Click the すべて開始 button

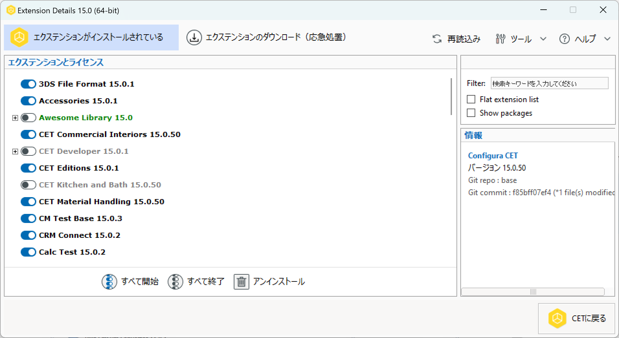(x=130, y=282)
